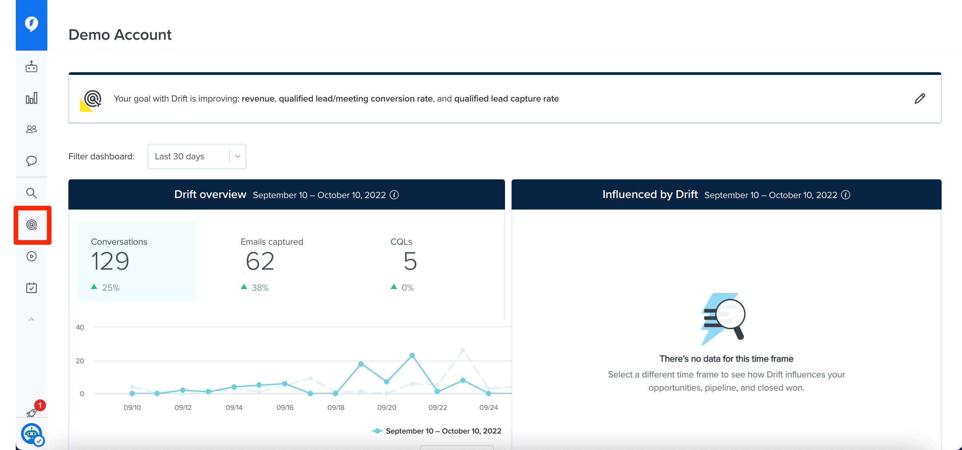This screenshot has width=962, height=450.
Task: Open the video play-circle icon in sidebar
Action: tap(31, 256)
